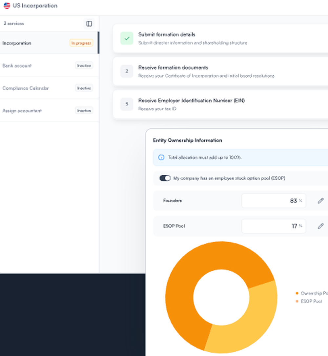Click the Submit director information description

pos(193,43)
